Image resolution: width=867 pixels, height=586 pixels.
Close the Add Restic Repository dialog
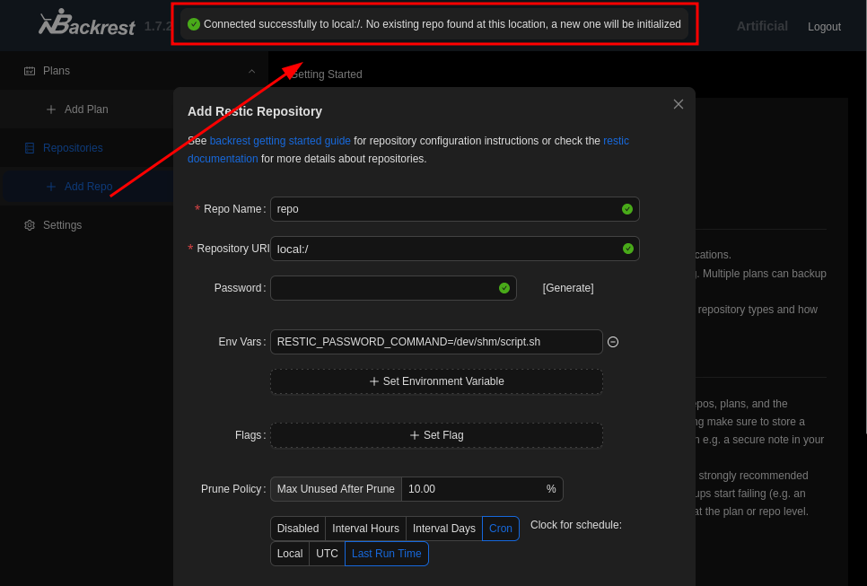click(x=679, y=104)
